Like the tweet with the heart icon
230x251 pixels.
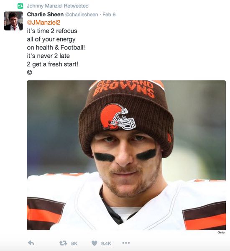(x=95, y=243)
